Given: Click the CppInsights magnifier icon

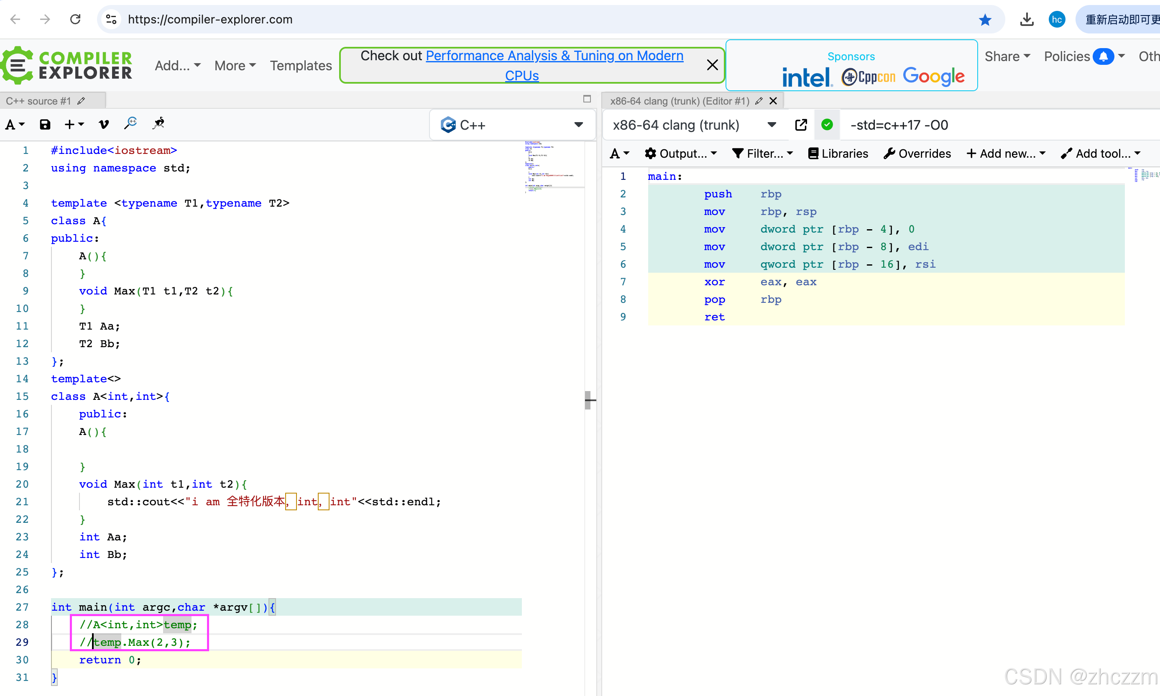Looking at the screenshot, I should point(130,124).
